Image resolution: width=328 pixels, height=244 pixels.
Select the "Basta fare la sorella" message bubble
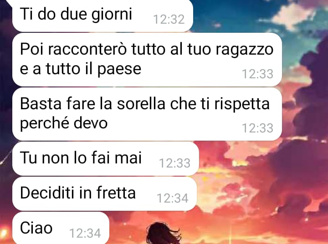[147, 114]
